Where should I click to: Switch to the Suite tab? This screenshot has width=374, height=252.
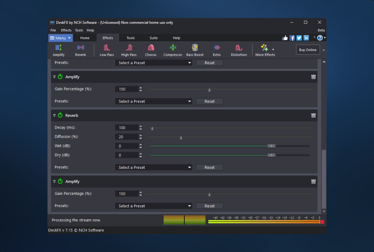pos(154,38)
